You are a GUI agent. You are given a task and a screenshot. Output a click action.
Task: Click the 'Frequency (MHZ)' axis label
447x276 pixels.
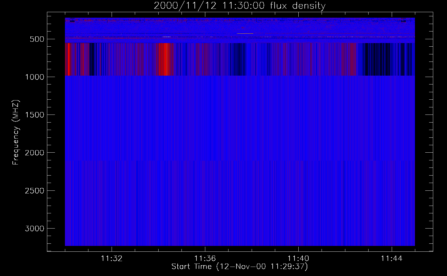(x=16, y=132)
